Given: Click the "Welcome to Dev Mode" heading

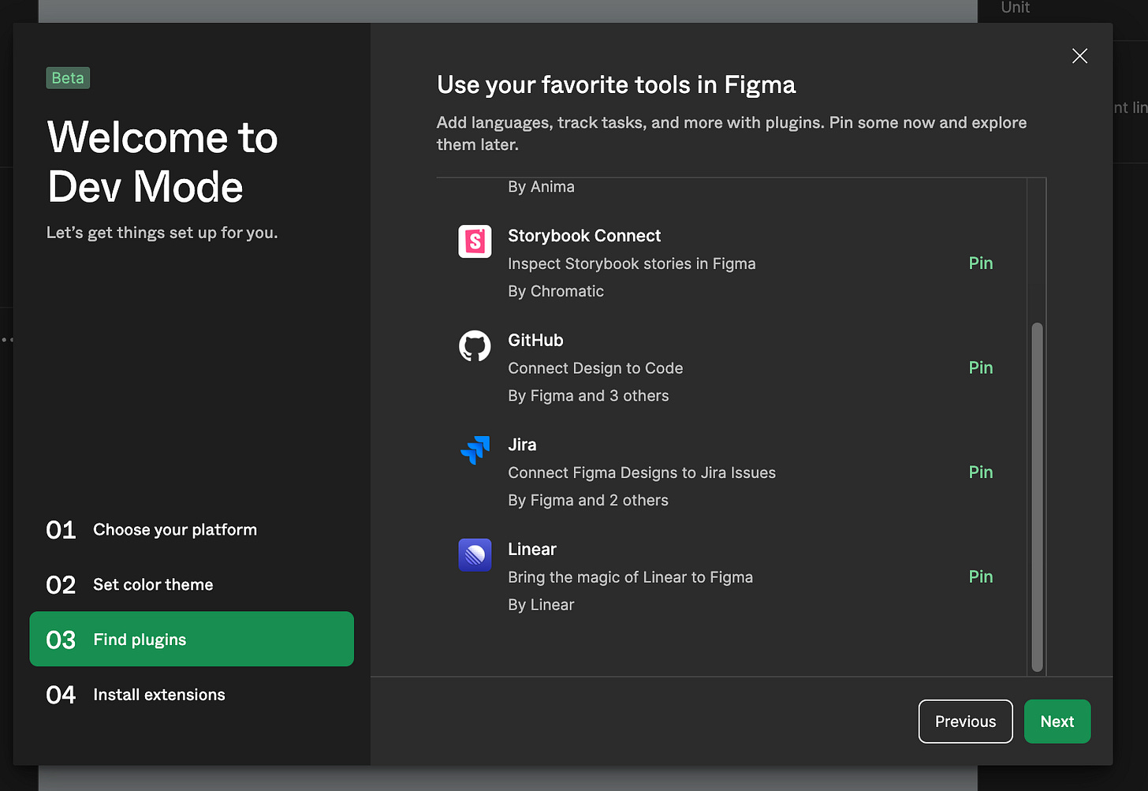Looking at the screenshot, I should click(162, 162).
